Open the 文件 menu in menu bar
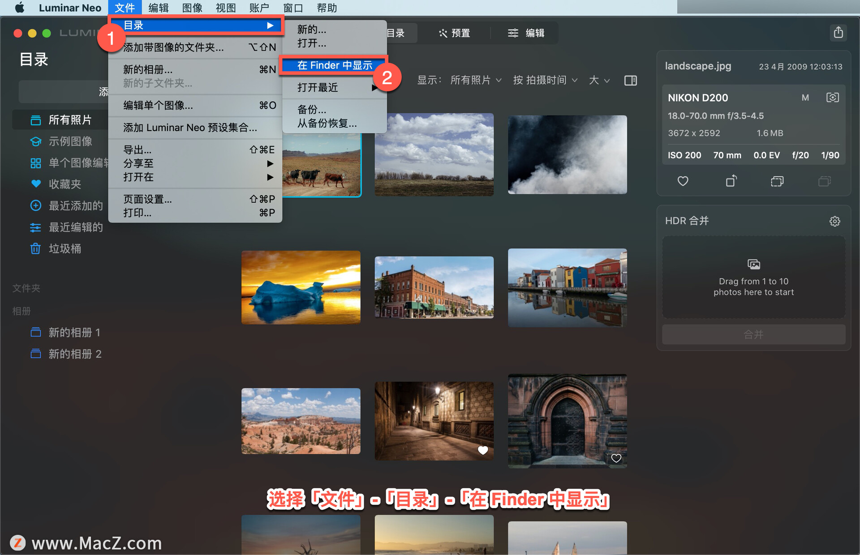Image resolution: width=860 pixels, height=555 pixels. click(125, 8)
